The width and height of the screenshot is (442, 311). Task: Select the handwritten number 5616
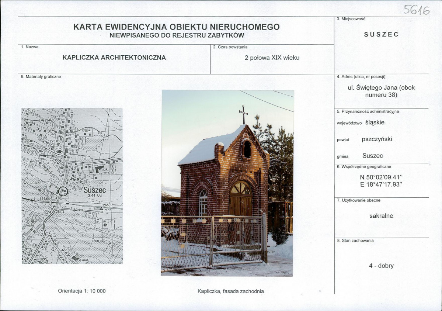tap(417, 10)
